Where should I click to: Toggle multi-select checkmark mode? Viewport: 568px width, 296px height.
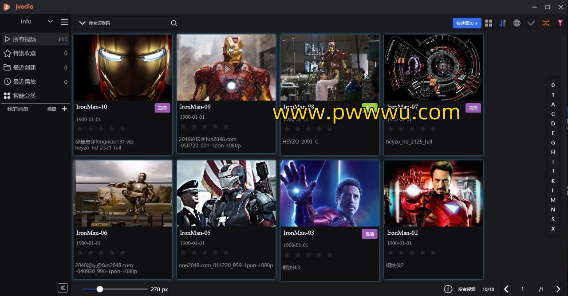pos(531,23)
